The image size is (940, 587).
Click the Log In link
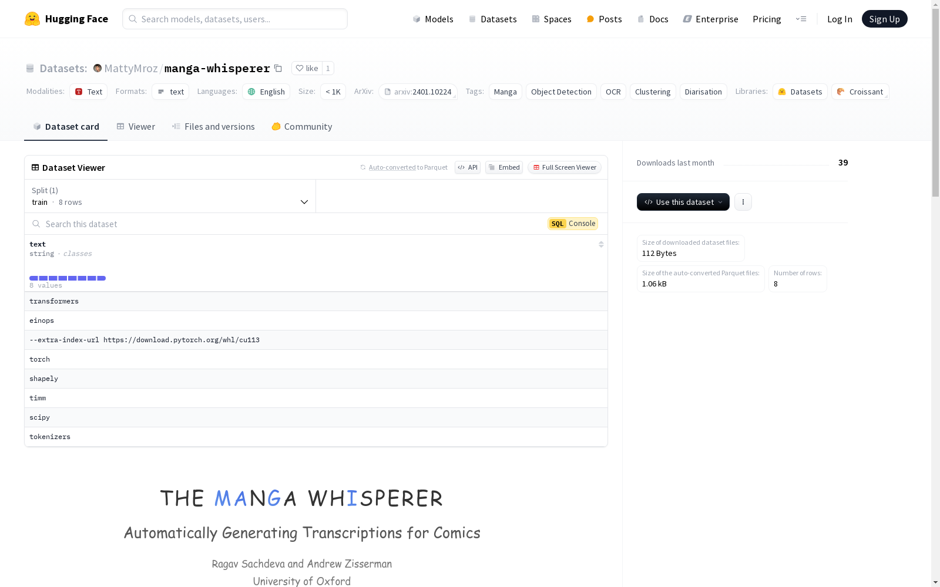840,19
